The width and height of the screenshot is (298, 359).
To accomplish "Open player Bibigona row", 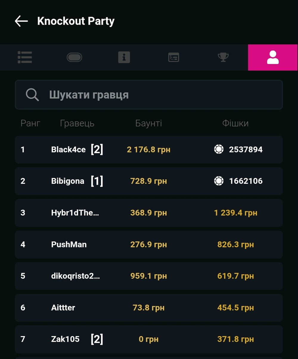I will (149, 181).
